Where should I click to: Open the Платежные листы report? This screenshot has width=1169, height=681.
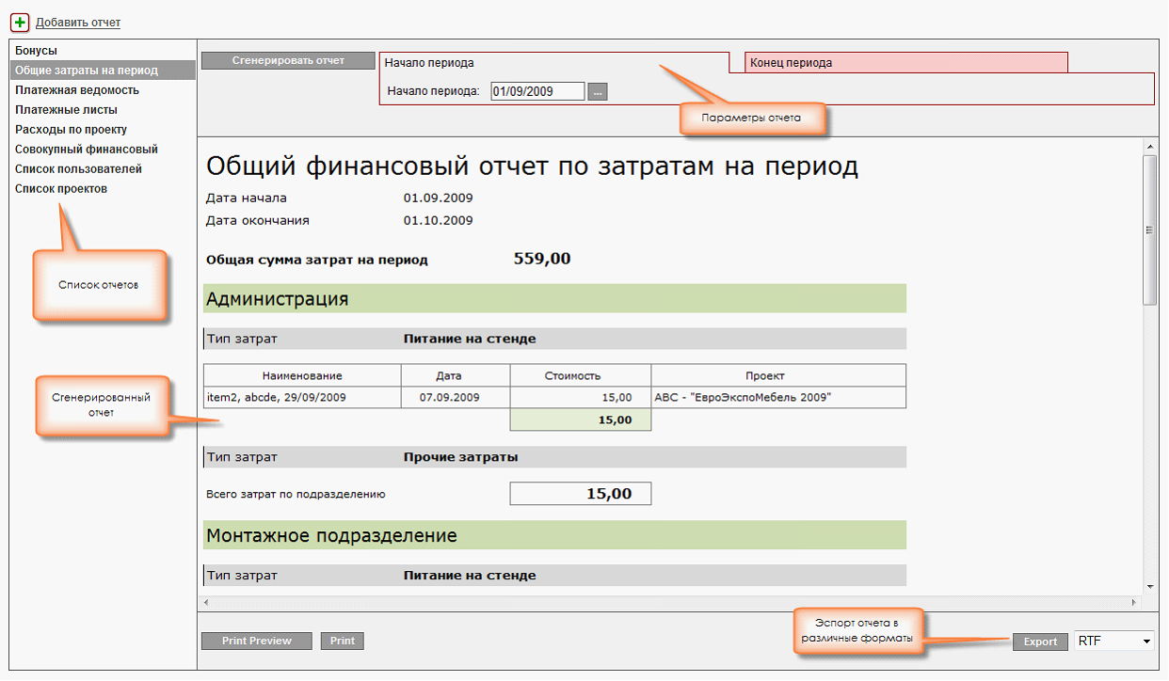(x=66, y=110)
